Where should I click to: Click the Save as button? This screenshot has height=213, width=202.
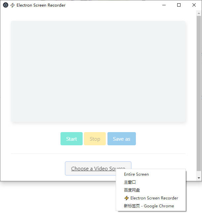[x=122, y=139]
